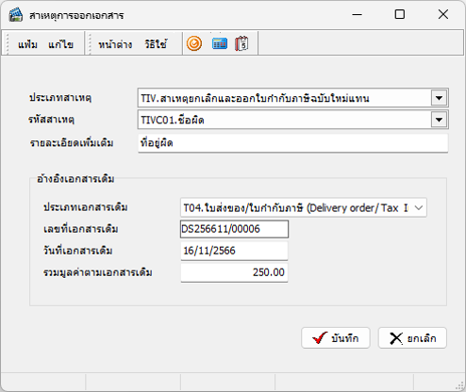Click the orange circular refresh toolbar icon
The width and height of the screenshot is (466, 392).
(194, 43)
